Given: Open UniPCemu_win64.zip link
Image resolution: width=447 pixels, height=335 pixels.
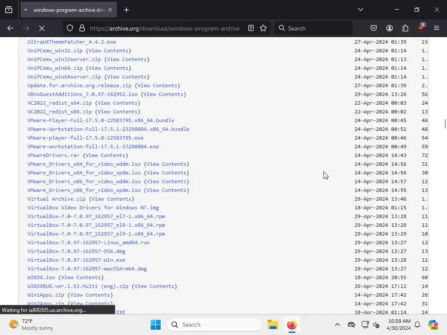Looking at the screenshot, I should click(x=55, y=68).
